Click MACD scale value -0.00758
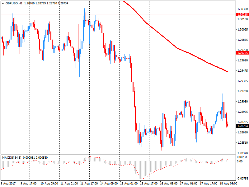 click(x=242, y=179)
